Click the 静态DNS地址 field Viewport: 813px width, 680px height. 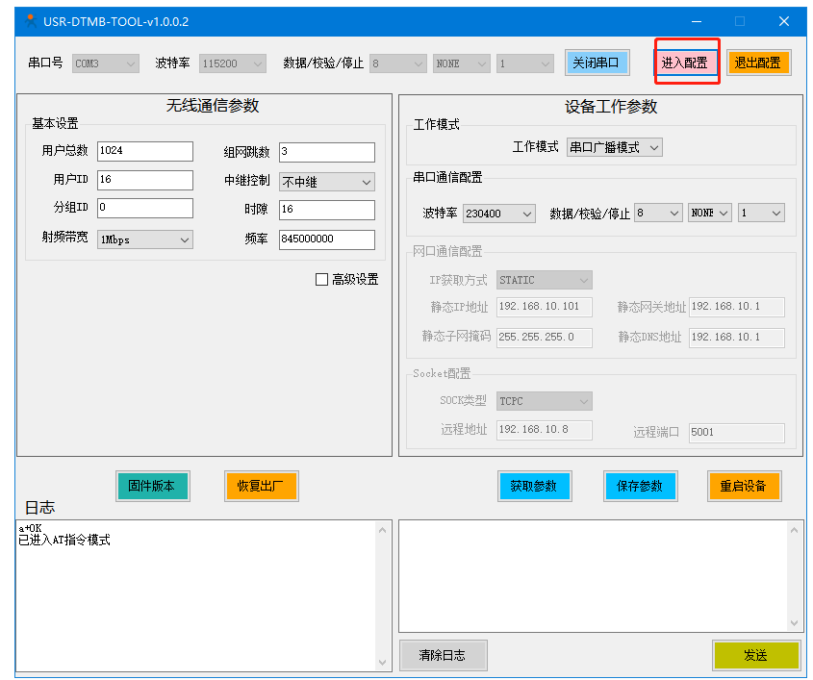pos(736,338)
